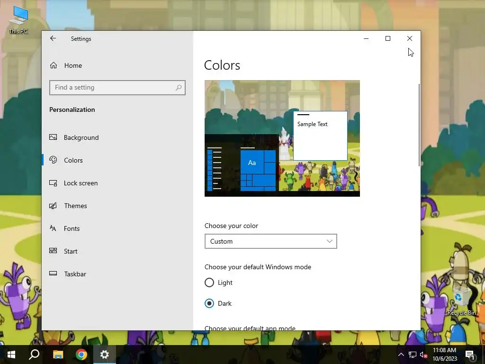This screenshot has height=364, width=485.
Task: Open Taskbar personalization page
Action: click(117, 274)
